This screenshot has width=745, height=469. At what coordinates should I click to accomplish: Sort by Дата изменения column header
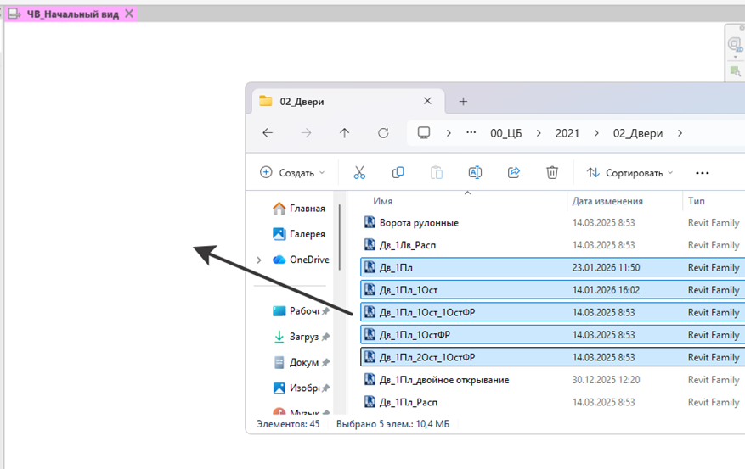[607, 201]
